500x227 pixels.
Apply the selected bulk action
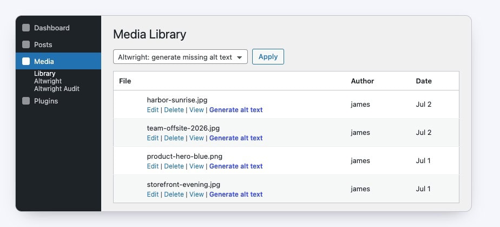[268, 57]
